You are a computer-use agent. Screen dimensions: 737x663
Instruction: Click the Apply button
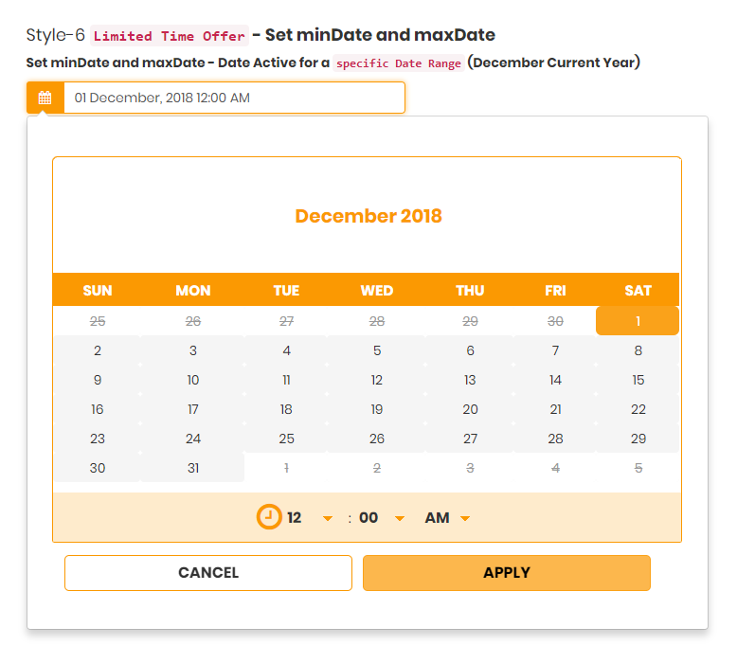pos(506,572)
